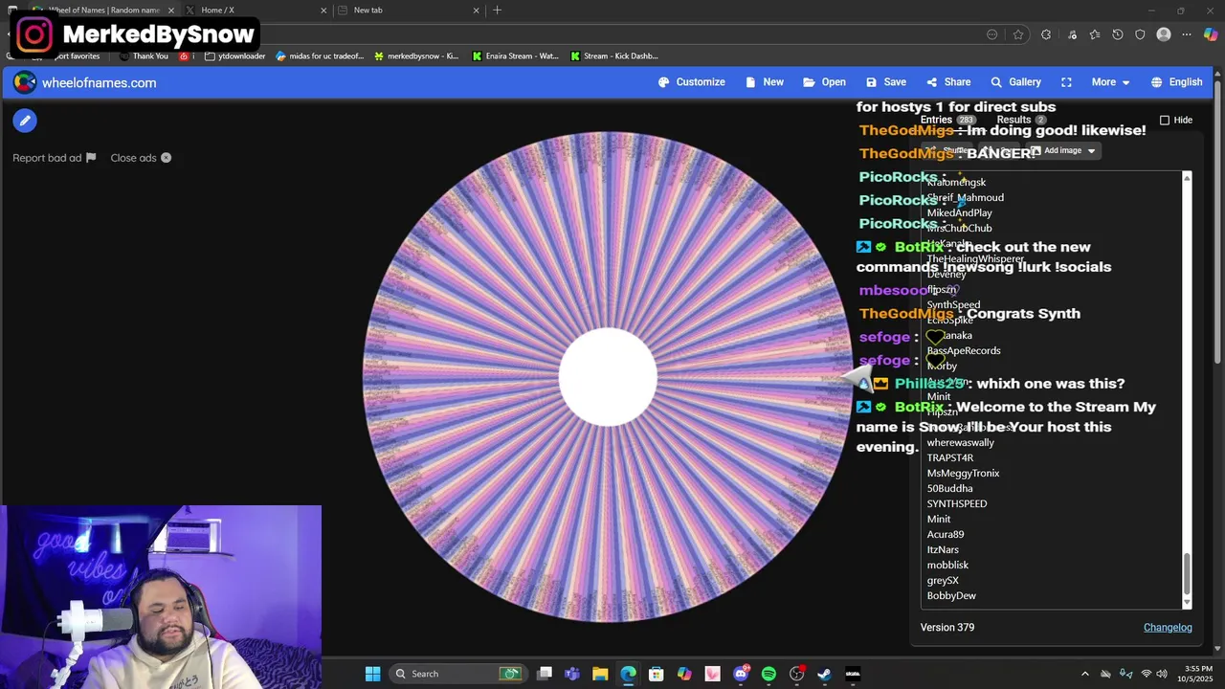Click the blue pencil edit icon
This screenshot has width=1225, height=689.
point(25,121)
